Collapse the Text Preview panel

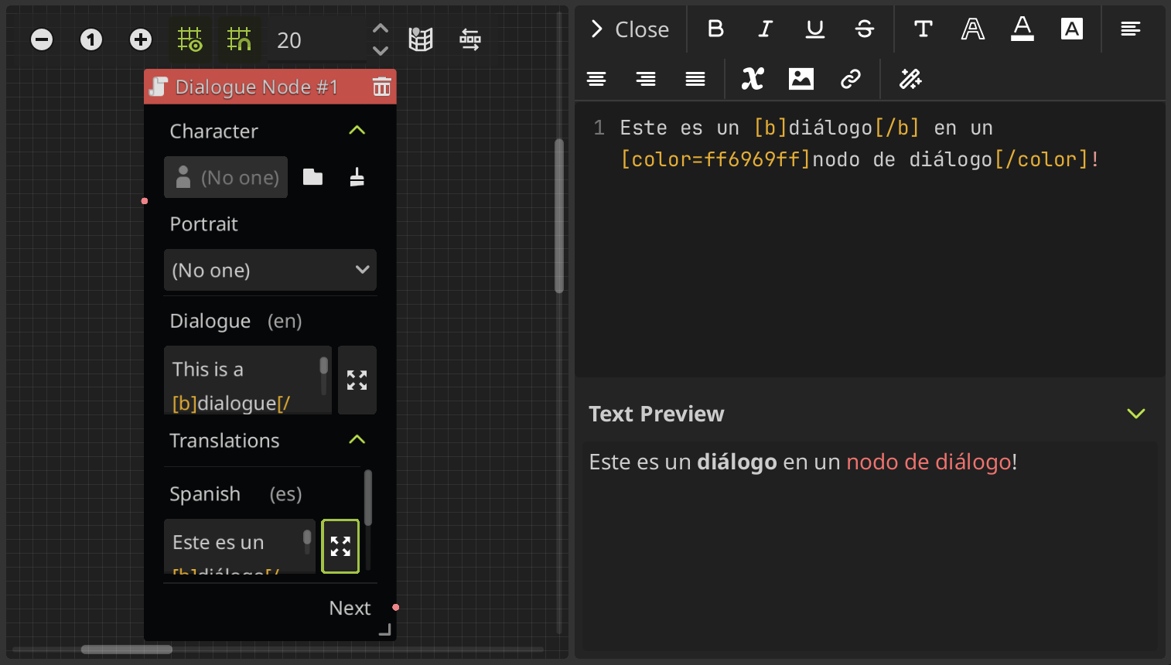[x=1135, y=414]
